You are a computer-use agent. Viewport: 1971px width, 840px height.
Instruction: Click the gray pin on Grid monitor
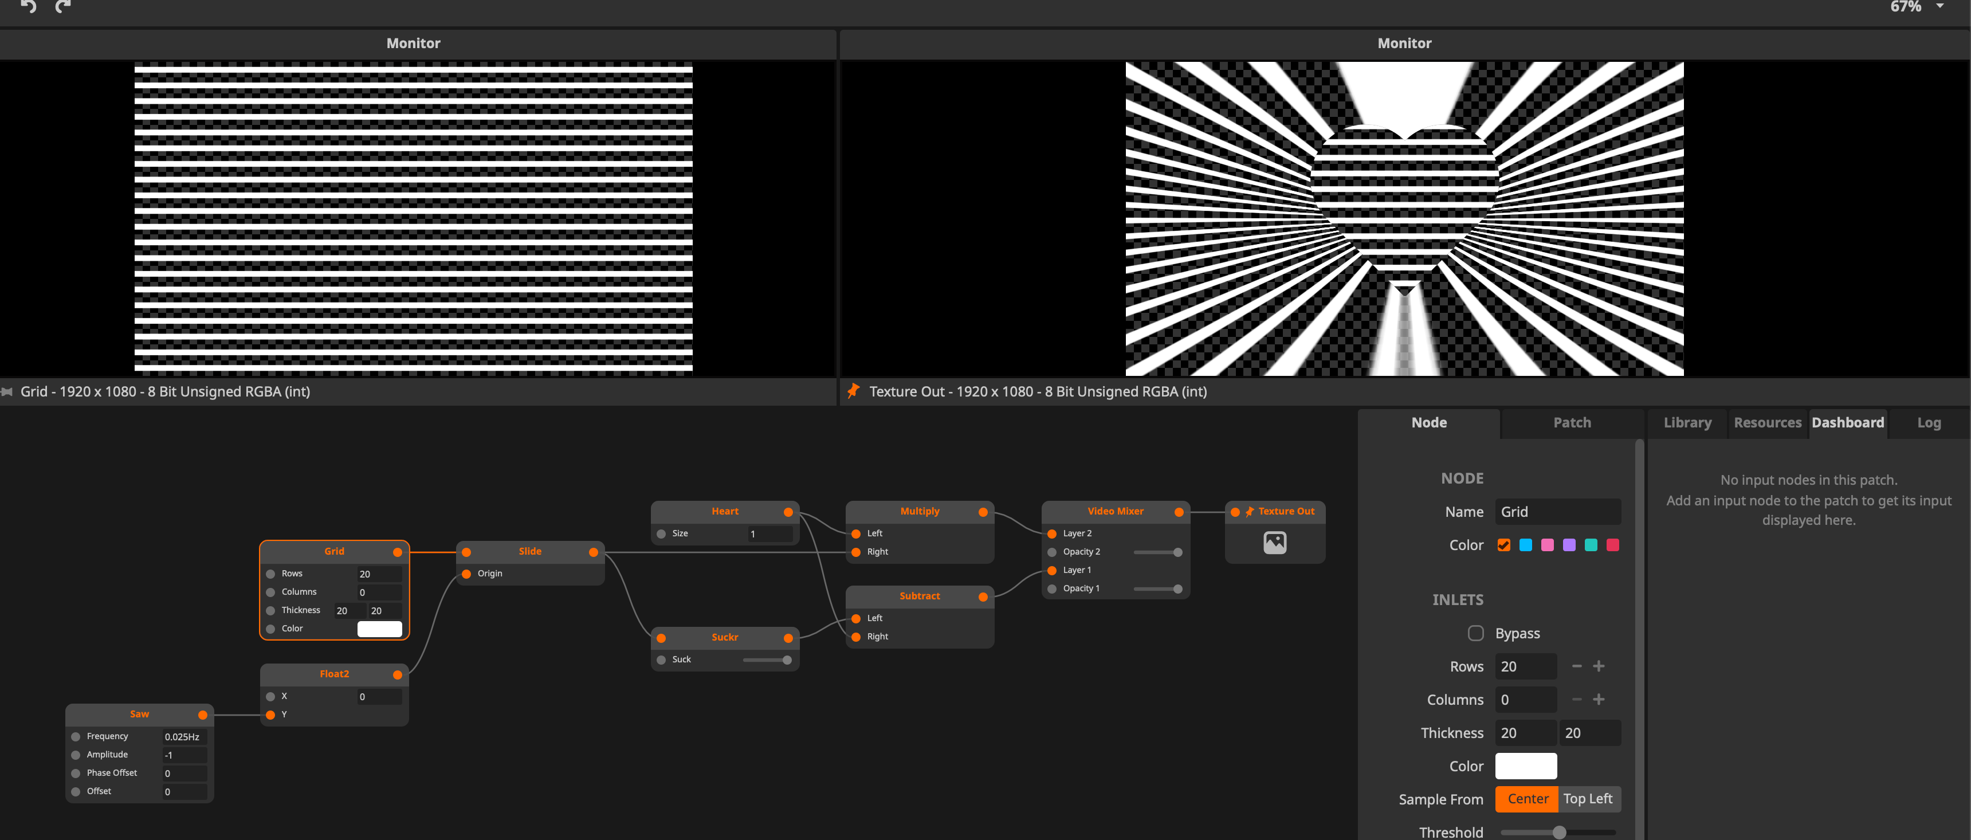[7, 392]
